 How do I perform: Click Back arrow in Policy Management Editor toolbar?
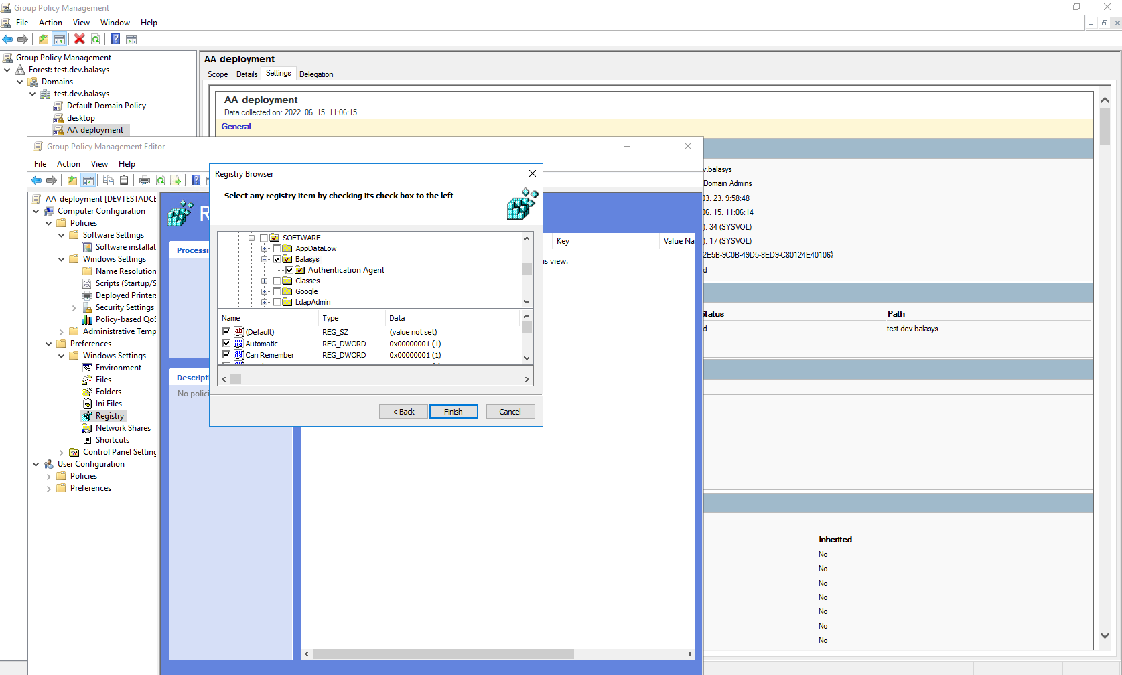coord(36,180)
